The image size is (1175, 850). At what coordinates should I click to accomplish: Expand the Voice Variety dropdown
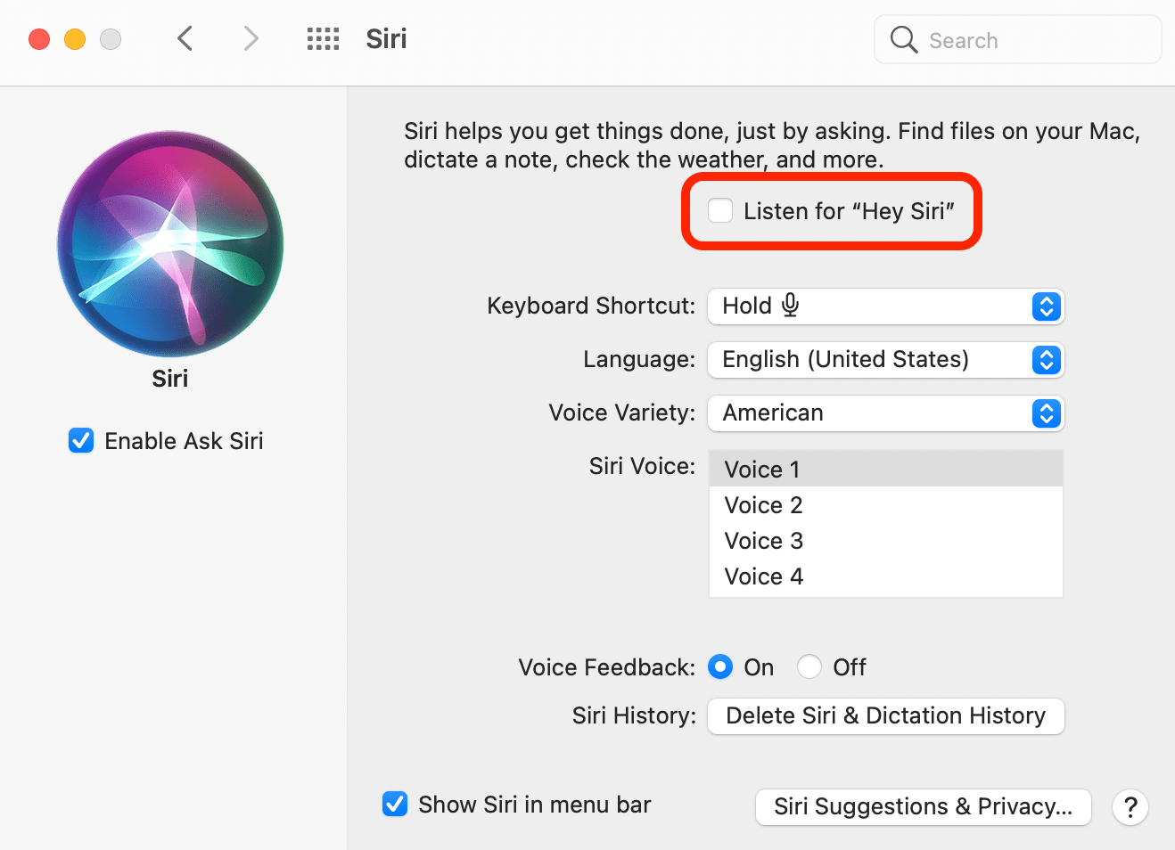[885, 413]
